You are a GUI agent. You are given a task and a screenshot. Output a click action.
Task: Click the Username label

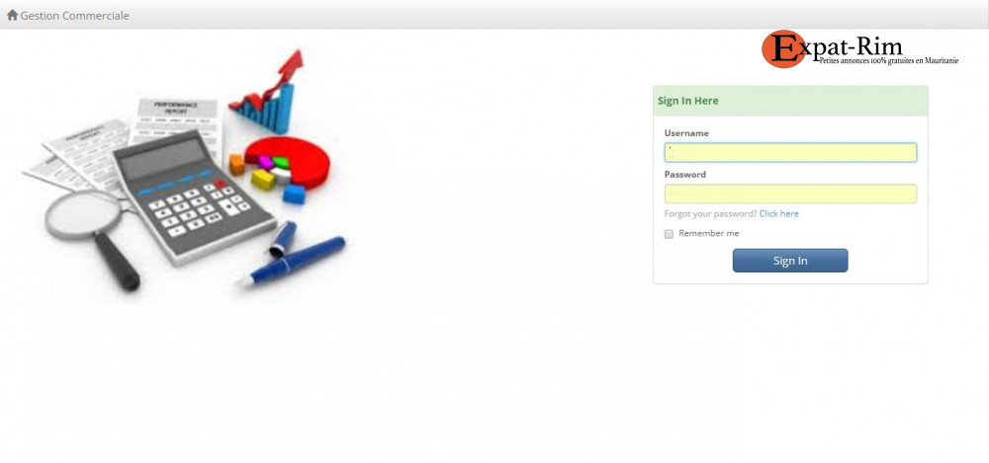(x=686, y=133)
